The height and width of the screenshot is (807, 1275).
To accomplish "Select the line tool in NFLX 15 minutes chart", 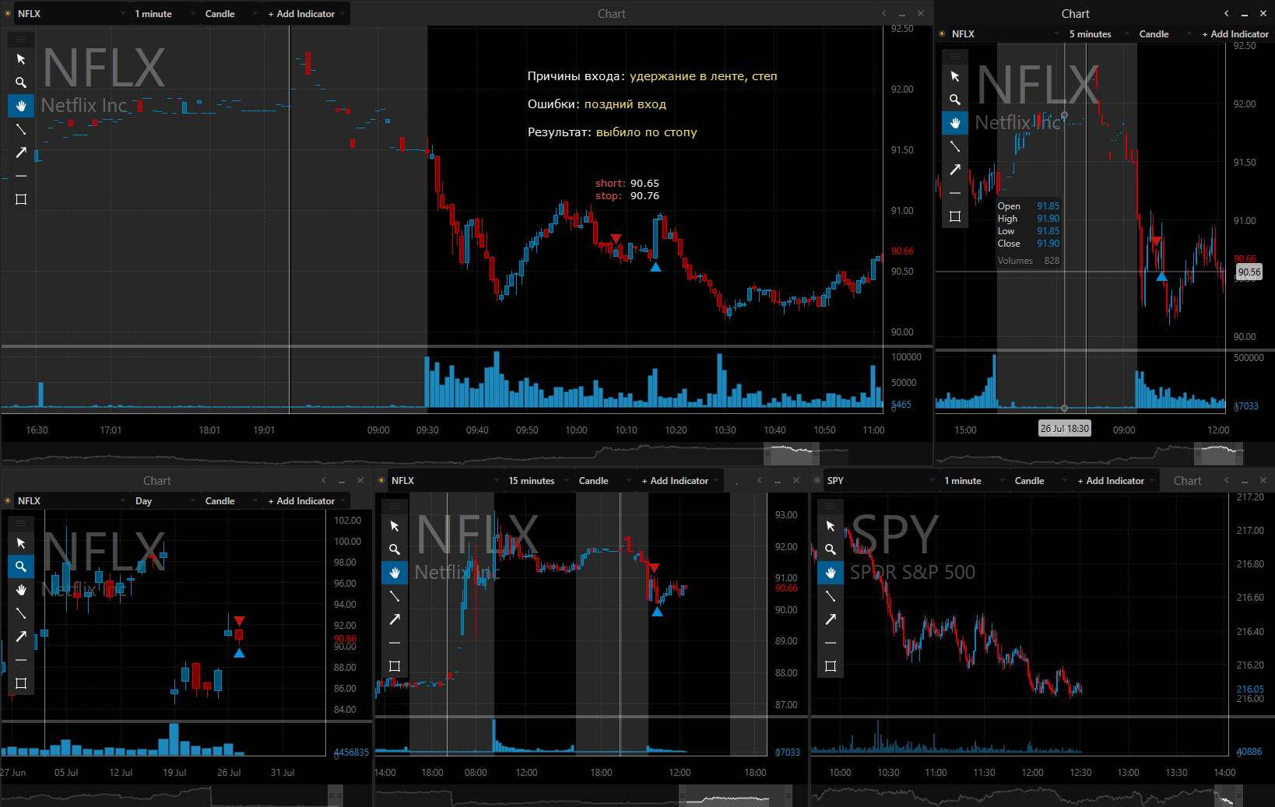I will pyautogui.click(x=395, y=596).
